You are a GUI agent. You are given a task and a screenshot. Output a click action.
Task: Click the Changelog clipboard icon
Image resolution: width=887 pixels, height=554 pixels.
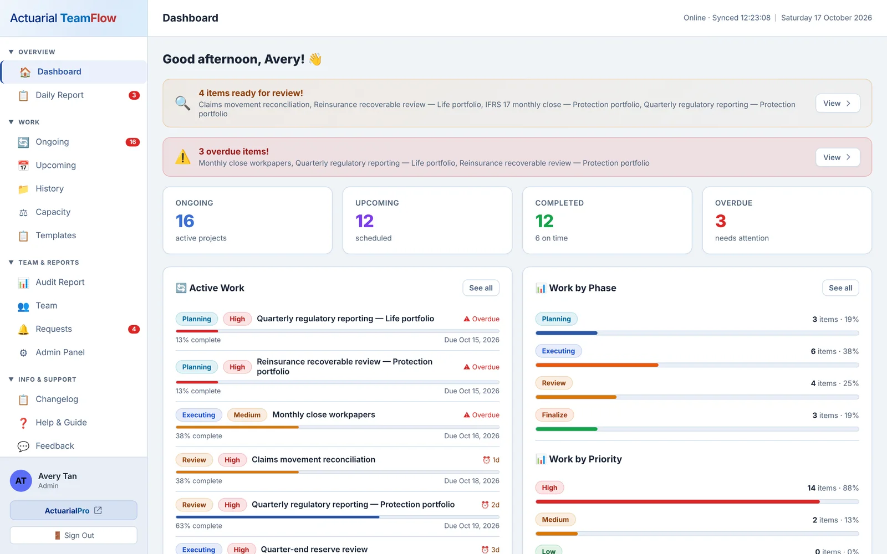tap(23, 399)
